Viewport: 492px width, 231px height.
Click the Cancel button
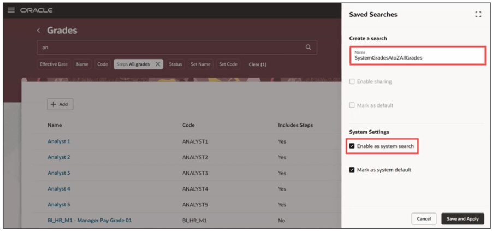click(x=424, y=219)
